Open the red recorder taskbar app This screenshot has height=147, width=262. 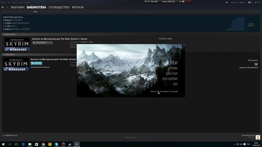click(x=63, y=144)
